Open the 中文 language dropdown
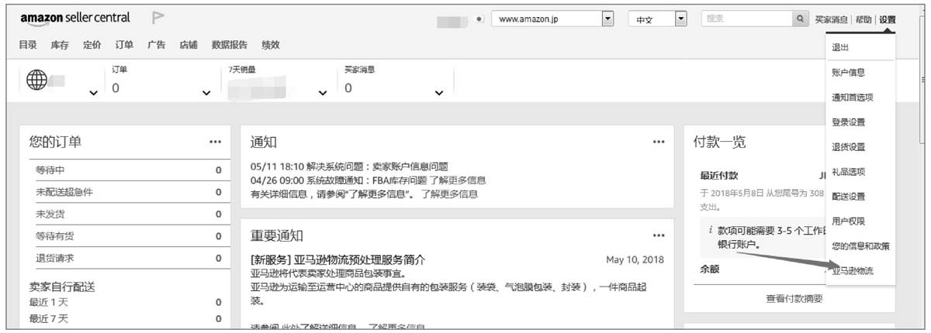Viewport: 931px width, 333px height. click(x=658, y=19)
